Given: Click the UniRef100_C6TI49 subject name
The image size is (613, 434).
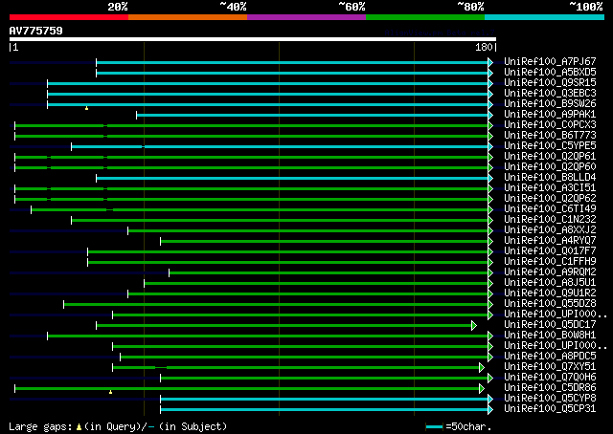Looking at the screenshot, I should (550, 209).
